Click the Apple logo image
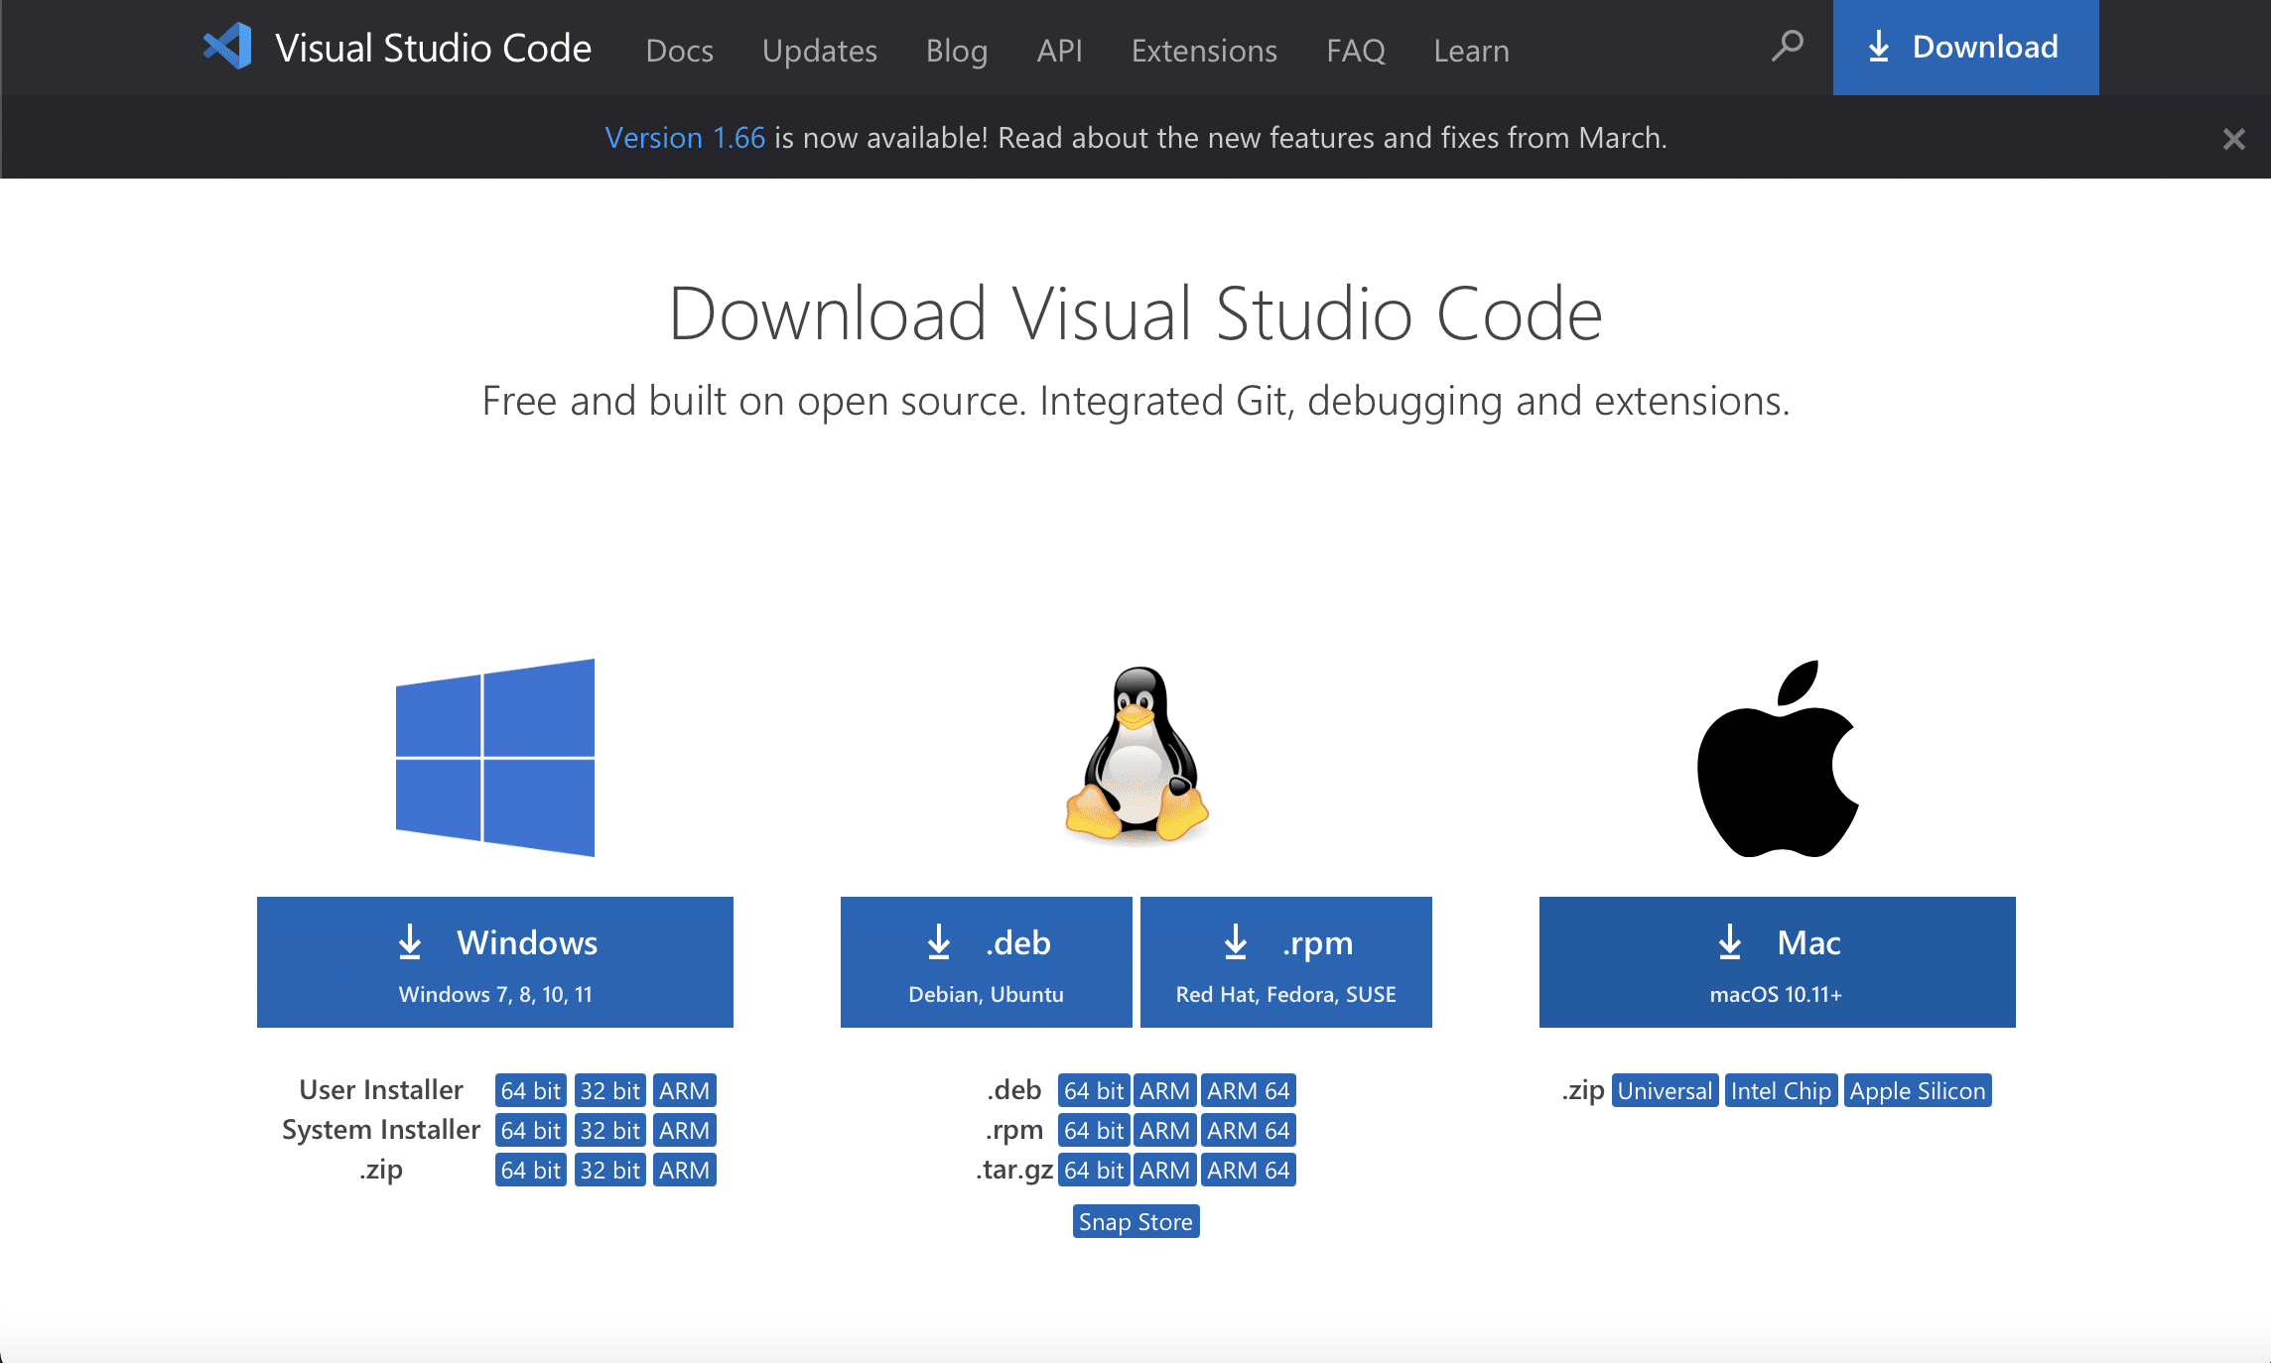Viewport: 2271px width, 1363px height. (1778, 759)
